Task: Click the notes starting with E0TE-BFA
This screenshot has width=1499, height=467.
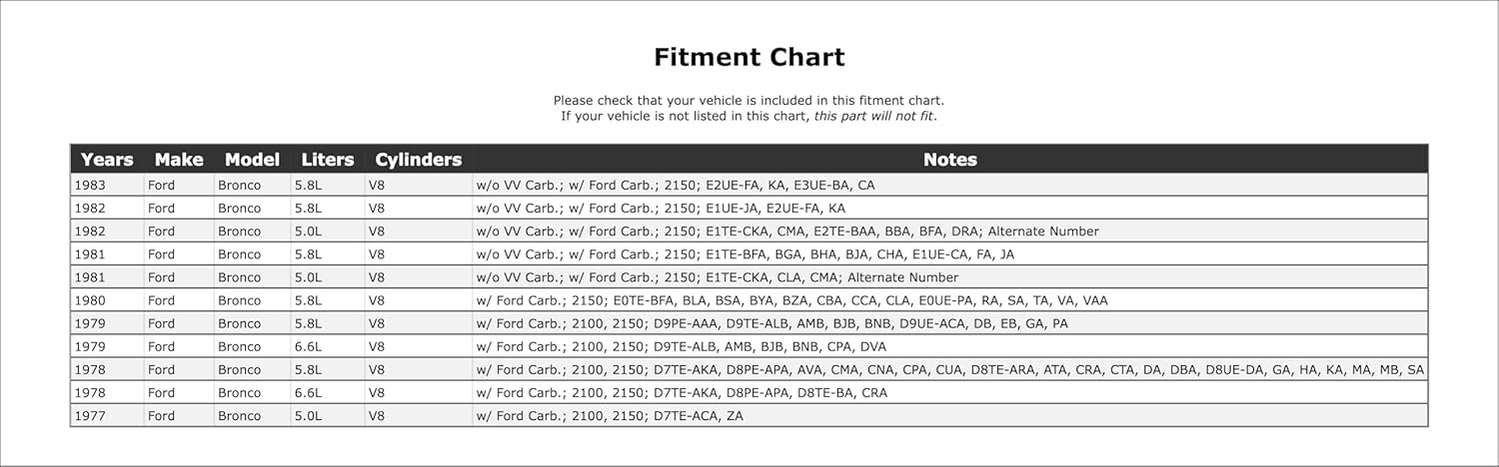Action: click(x=791, y=300)
